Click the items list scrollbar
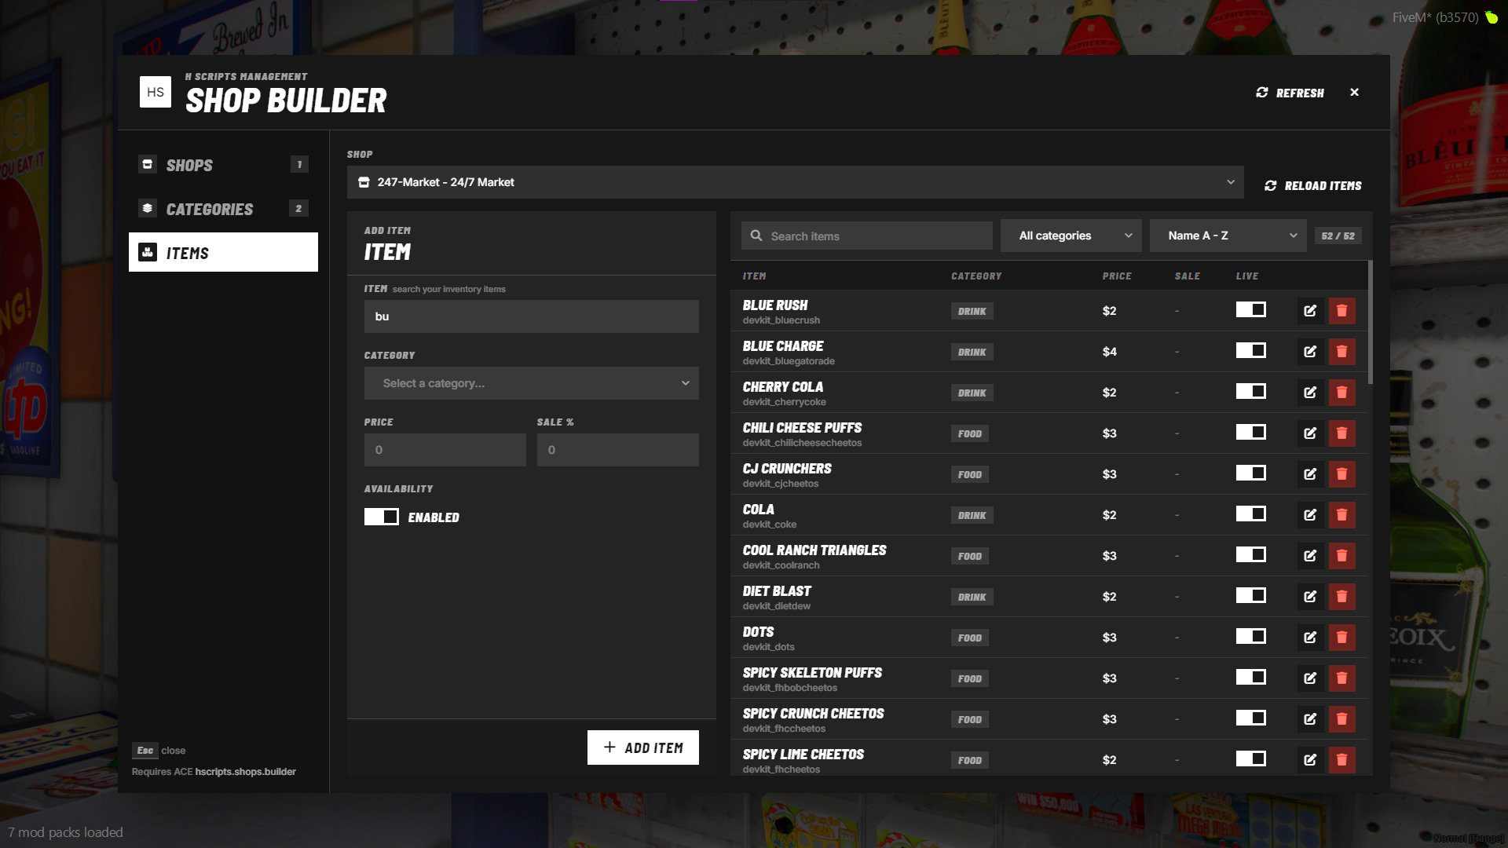 coord(1371,322)
